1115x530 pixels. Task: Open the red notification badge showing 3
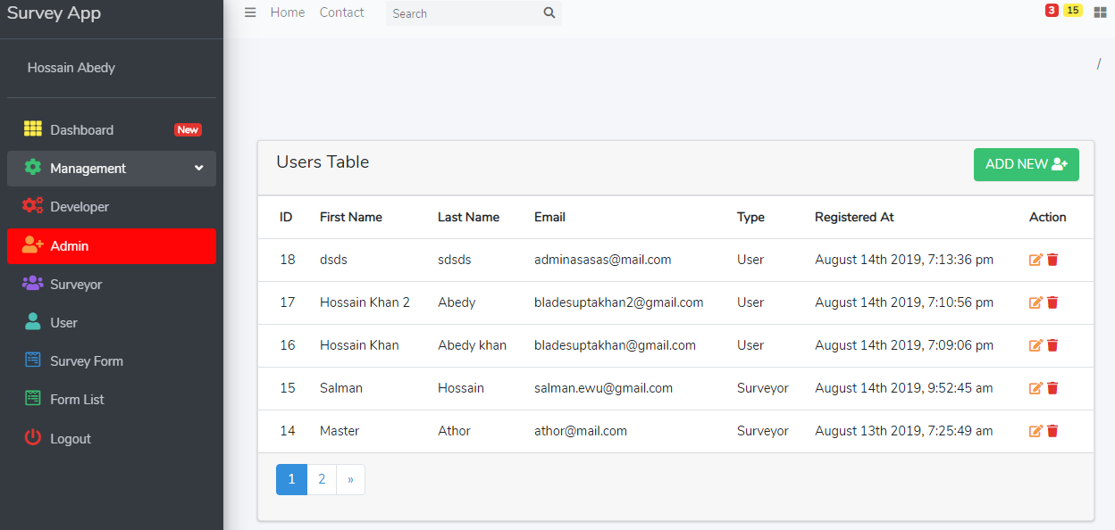[x=1052, y=10]
